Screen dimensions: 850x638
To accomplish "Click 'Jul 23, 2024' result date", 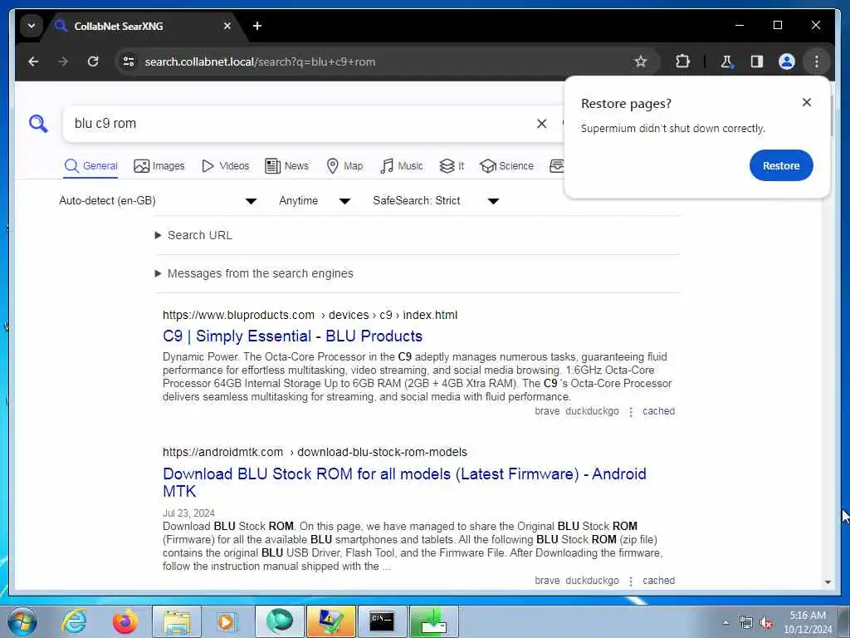I will 188,513.
